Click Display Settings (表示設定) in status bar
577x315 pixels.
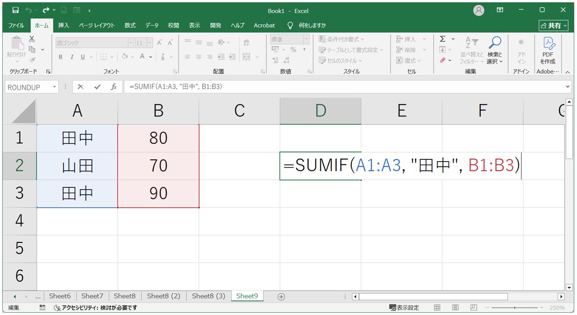tap(404, 308)
